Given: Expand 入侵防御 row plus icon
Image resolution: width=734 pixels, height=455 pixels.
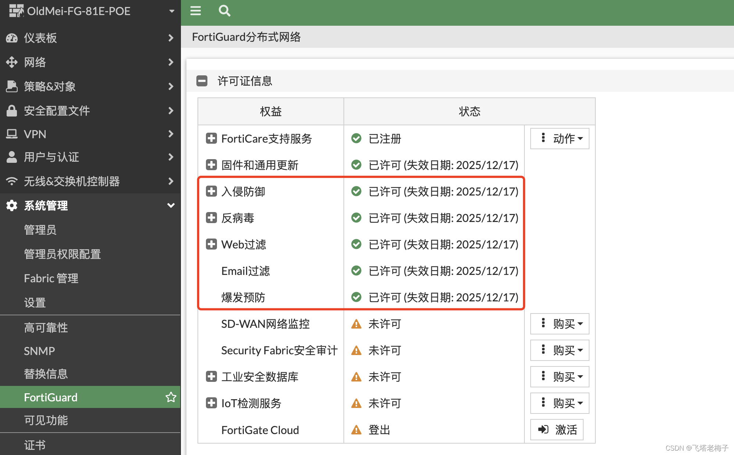Looking at the screenshot, I should coord(211,191).
